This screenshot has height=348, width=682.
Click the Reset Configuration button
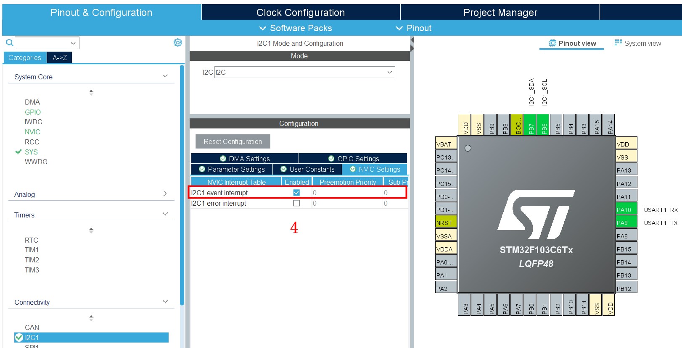pyautogui.click(x=233, y=141)
